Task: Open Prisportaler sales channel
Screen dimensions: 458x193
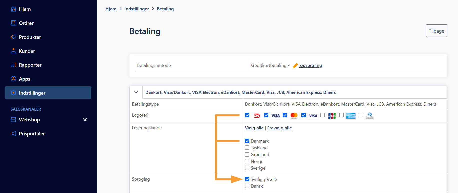Action: pyautogui.click(x=48, y=134)
